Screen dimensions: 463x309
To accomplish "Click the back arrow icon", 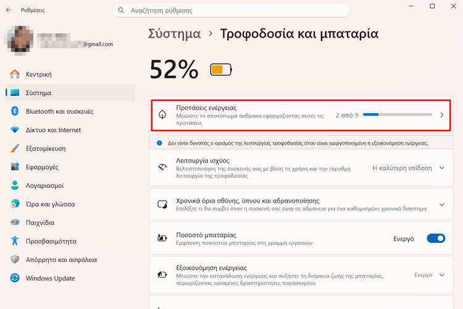I will coord(9,11).
